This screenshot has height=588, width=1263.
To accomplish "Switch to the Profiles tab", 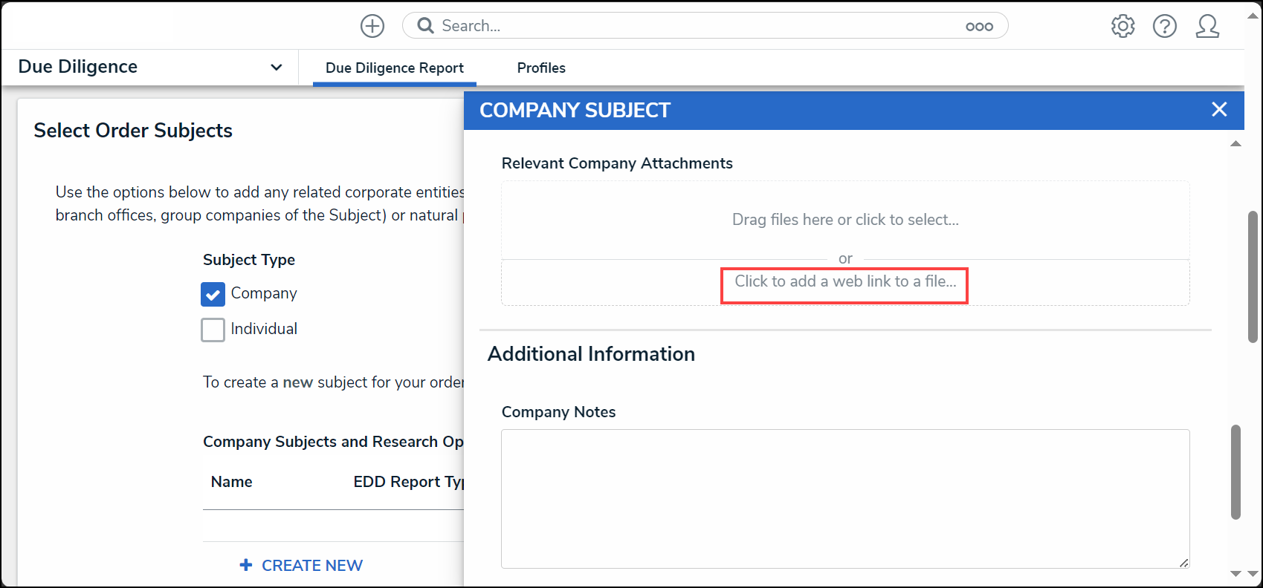I will (x=541, y=68).
